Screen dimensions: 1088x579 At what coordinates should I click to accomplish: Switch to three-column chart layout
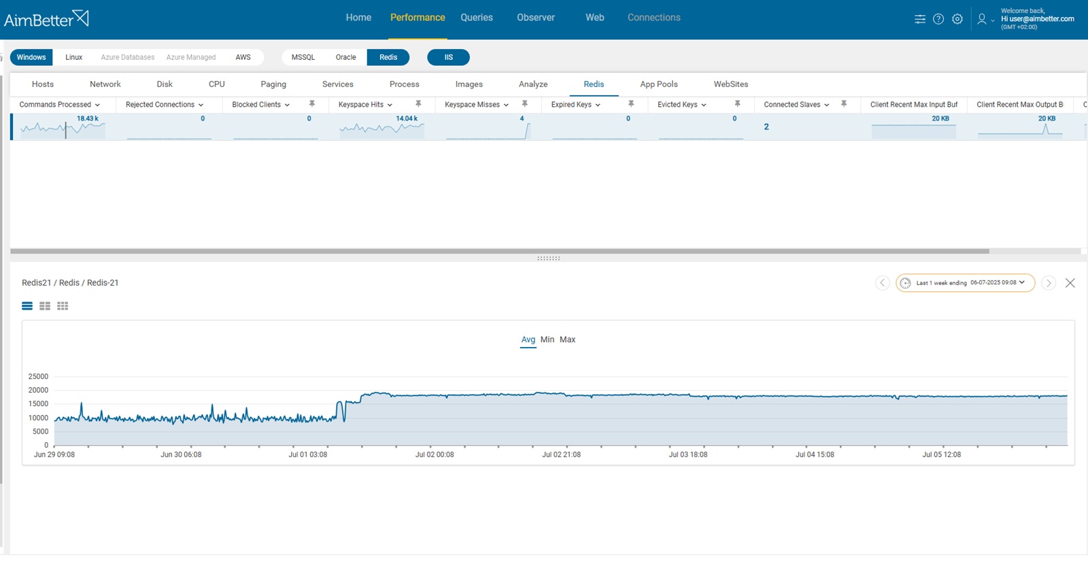point(63,306)
